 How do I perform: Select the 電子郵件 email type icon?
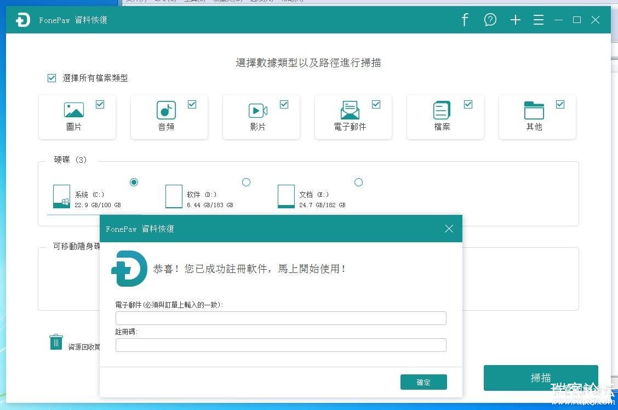point(350,110)
